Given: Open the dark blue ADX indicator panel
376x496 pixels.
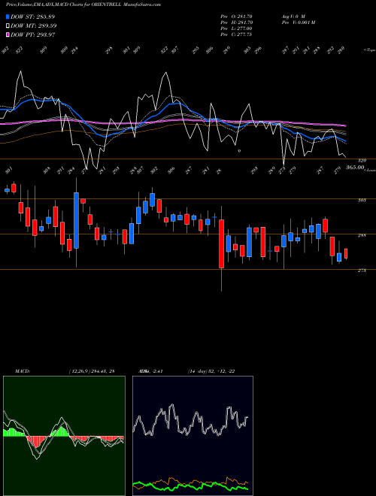Looking at the screenshot, I should pyautogui.click(x=193, y=436).
